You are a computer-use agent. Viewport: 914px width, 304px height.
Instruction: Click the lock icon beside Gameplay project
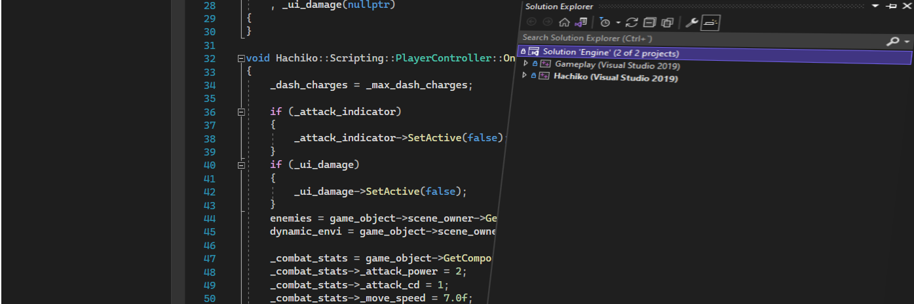click(535, 65)
